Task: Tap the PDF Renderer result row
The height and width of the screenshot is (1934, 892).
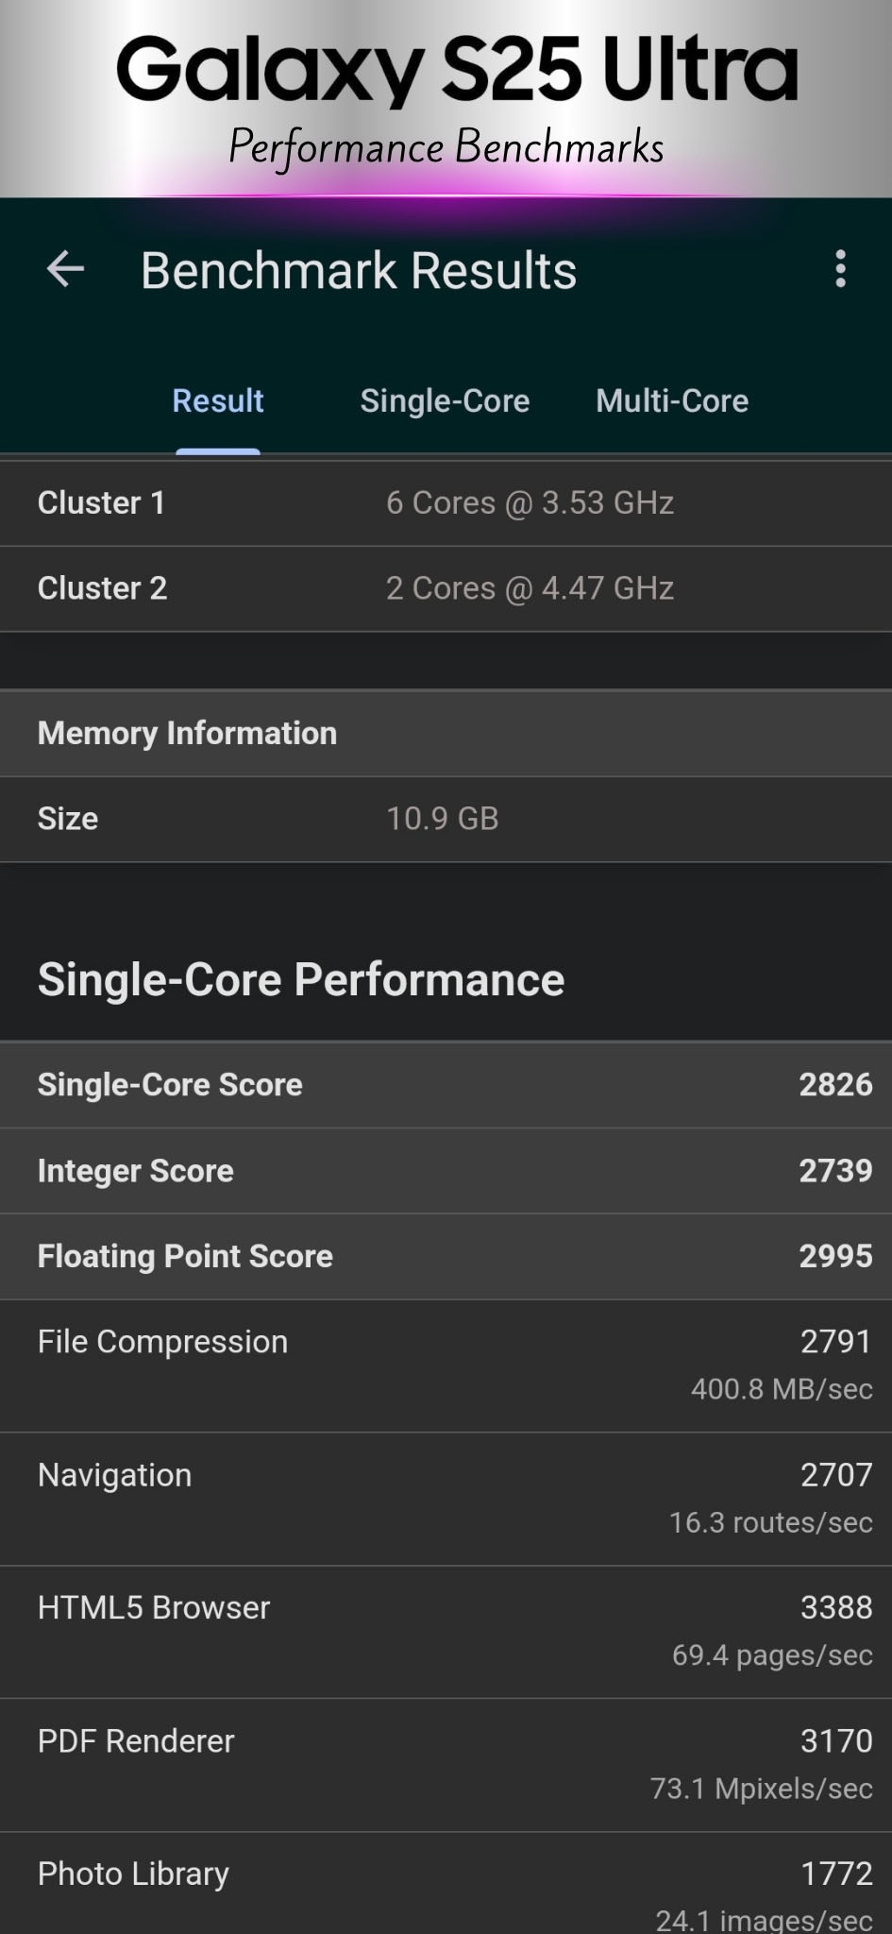Action: [x=446, y=1766]
